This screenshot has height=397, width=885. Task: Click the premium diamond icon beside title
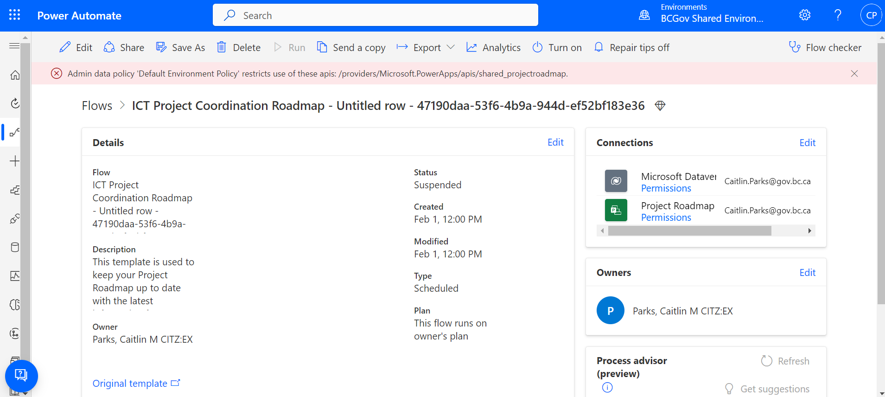(x=660, y=106)
